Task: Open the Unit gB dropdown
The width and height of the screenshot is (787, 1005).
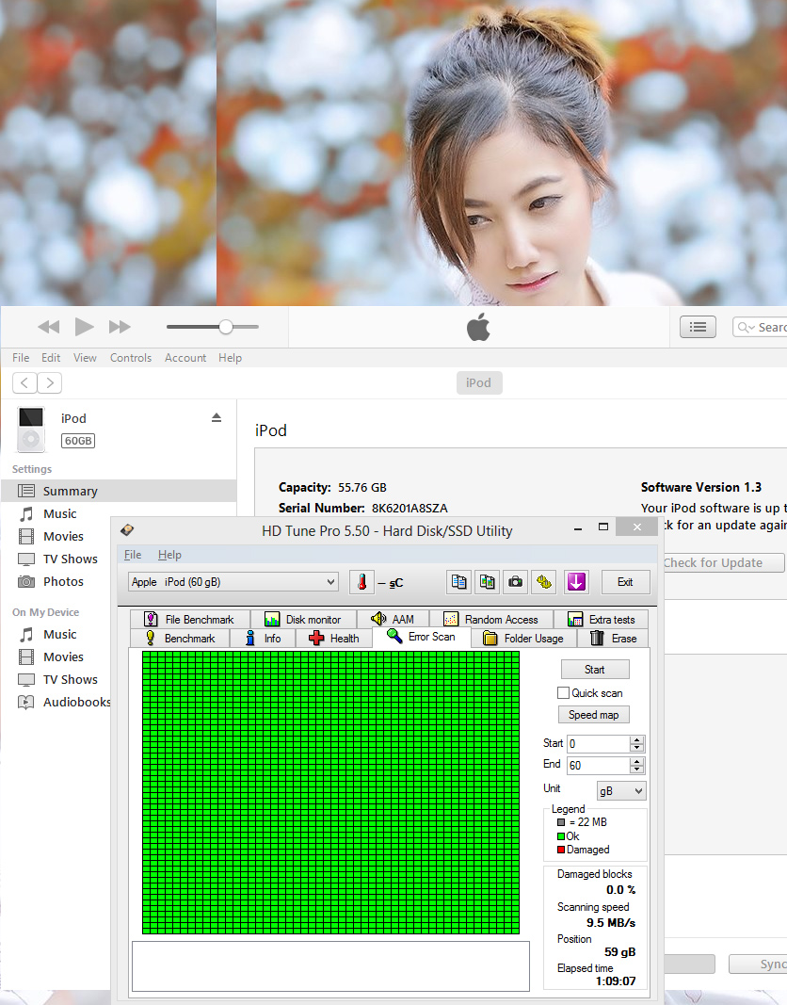Action: [621, 791]
